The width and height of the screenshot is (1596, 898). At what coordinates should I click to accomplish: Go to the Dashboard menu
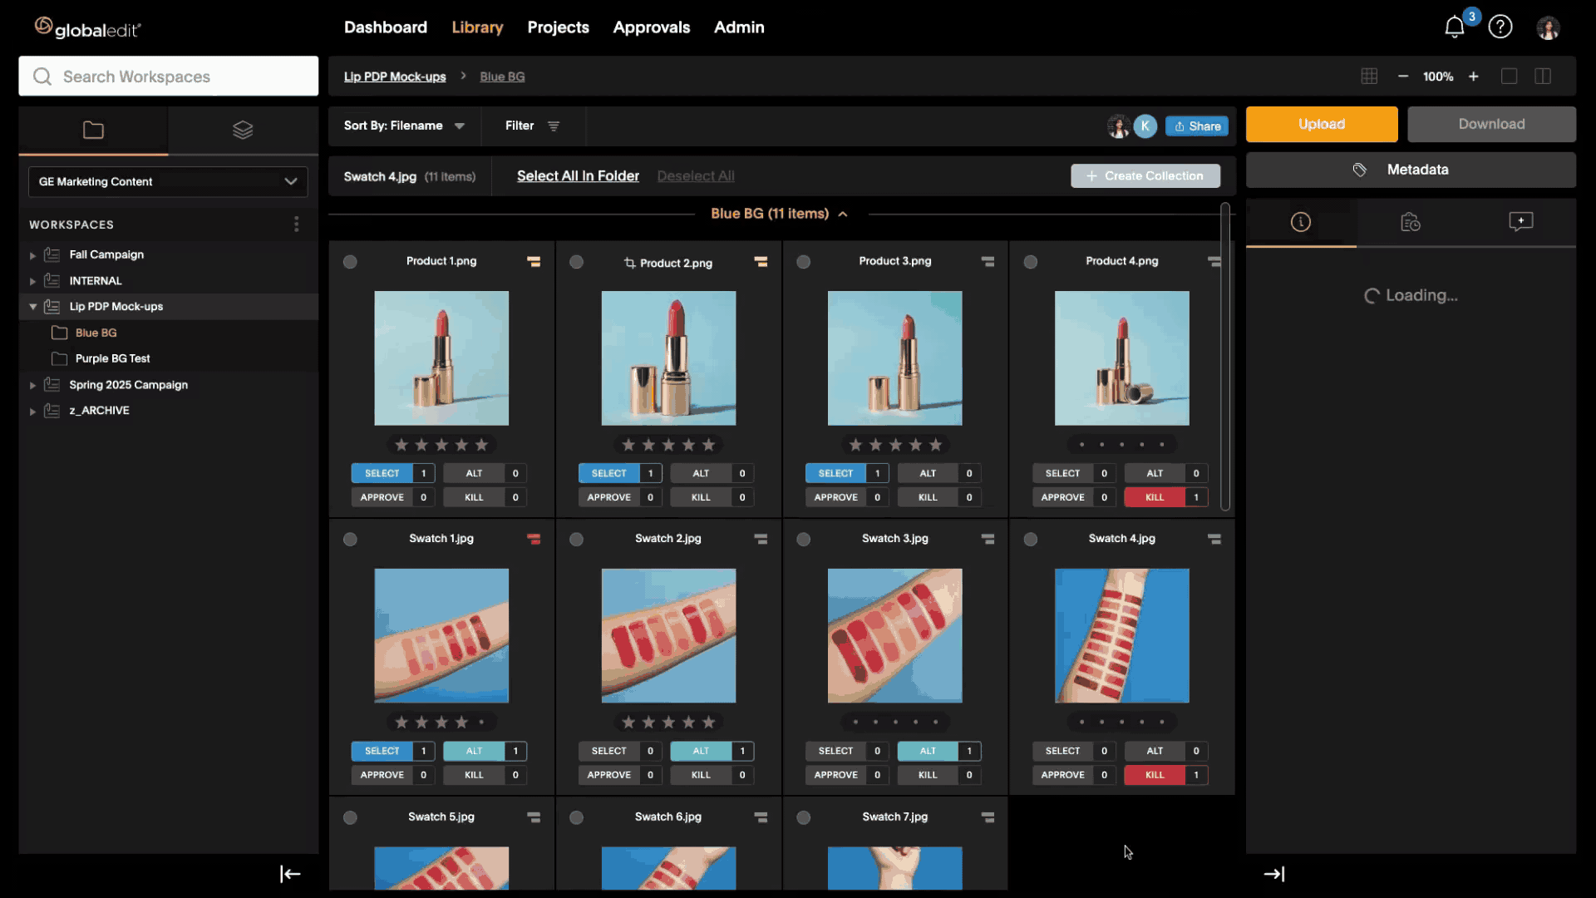[386, 27]
